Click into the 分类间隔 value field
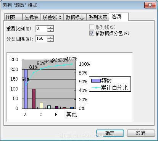Image resolution: width=158 pixels, height=141 pixels. 42,39
